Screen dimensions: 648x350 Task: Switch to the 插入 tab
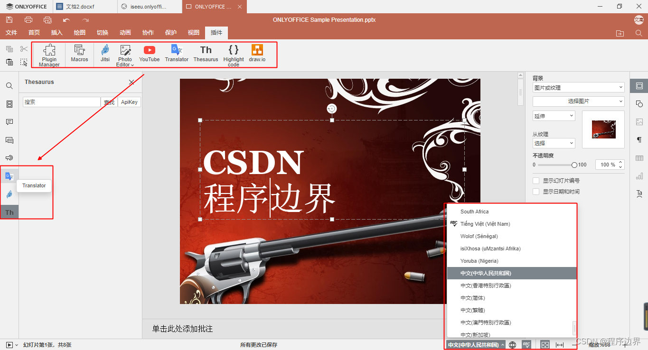[57, 33]
